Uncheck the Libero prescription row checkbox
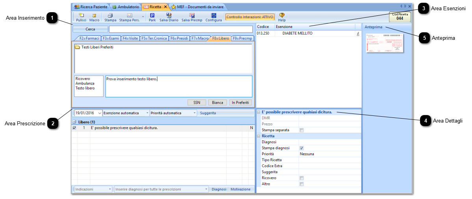472x199 pixels. [x=74, y=128]
